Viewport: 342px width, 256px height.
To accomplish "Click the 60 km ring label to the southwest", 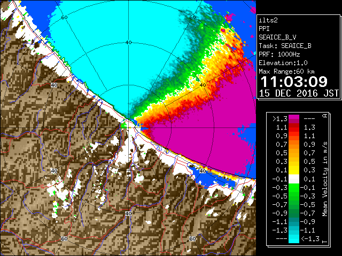I will 64,239.
